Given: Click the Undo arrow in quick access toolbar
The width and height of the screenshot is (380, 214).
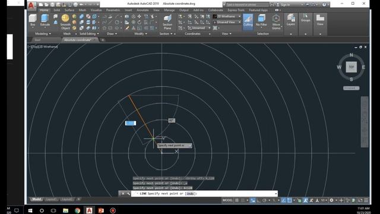Looking at the screenshot, I should [82, 5].
